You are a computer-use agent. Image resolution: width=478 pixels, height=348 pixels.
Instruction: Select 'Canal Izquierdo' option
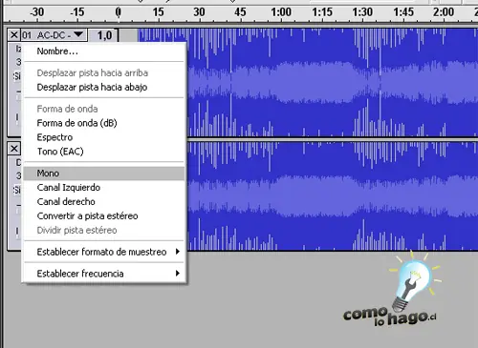[x=104, y=188]
